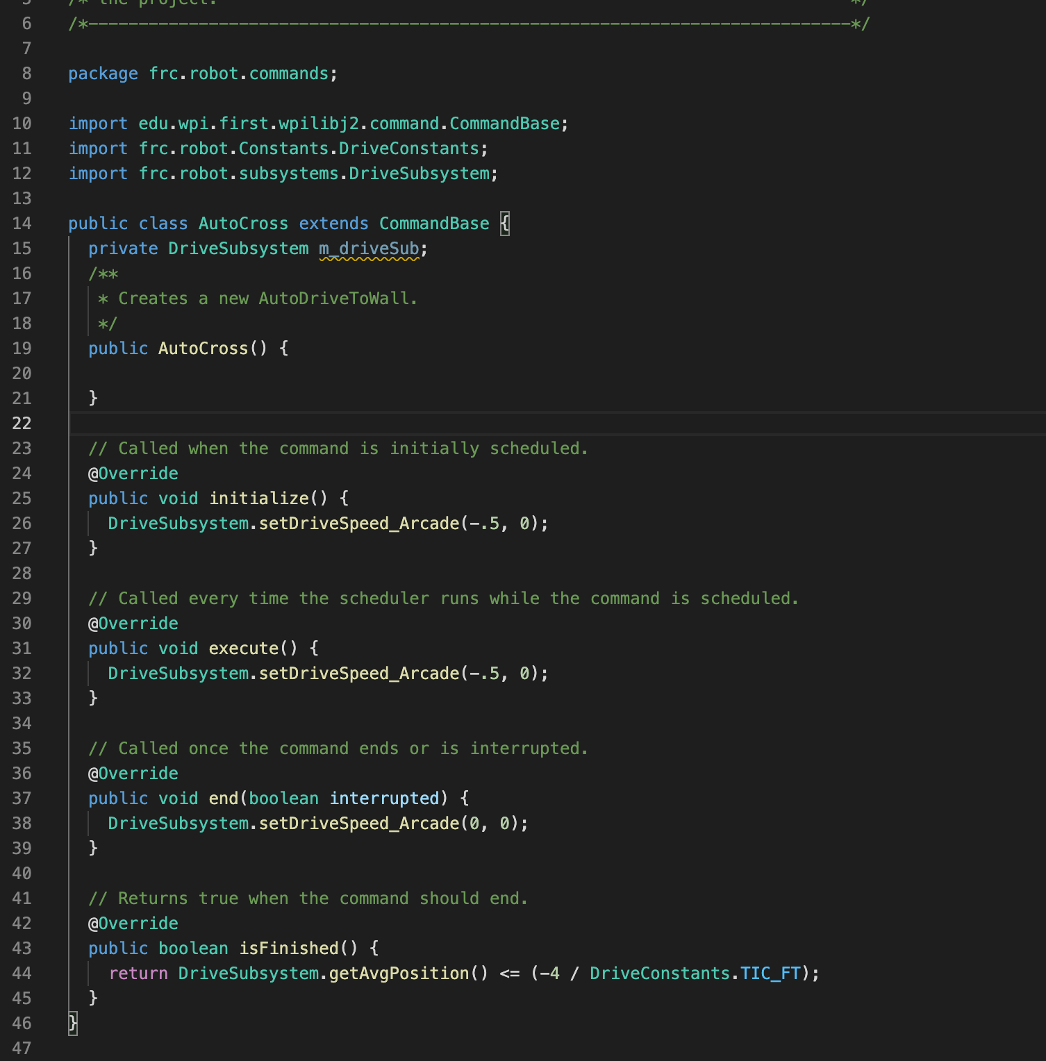1046x1061 pixels.
Task: Click the 'getAvgPosition()' call
Action: pos(409,974)
